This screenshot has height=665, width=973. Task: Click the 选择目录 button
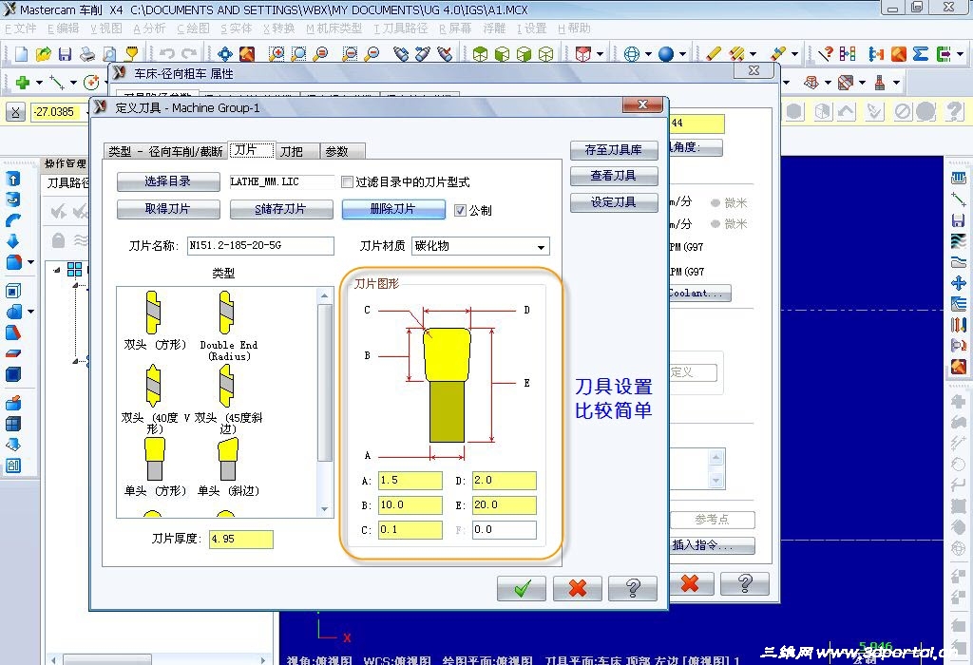[x=168, y=181]
